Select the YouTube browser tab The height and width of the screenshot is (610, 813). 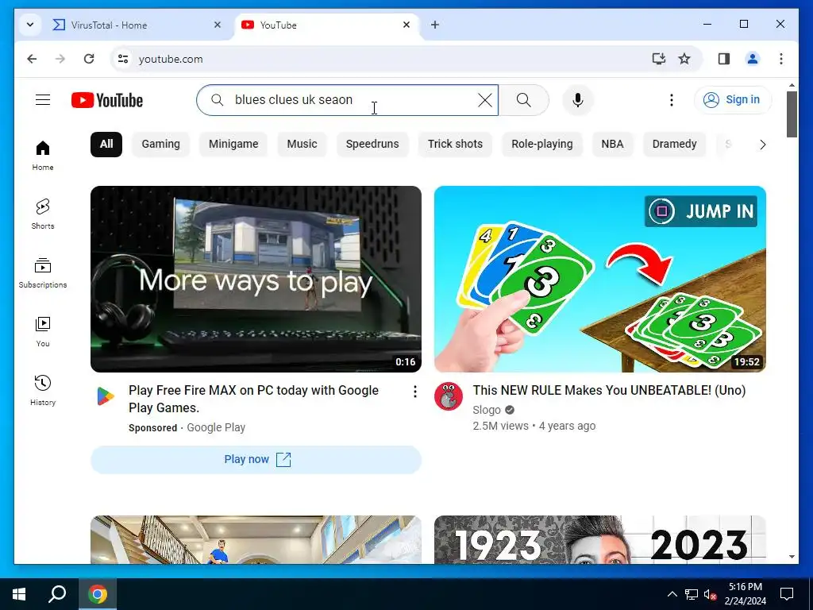click(326, 25)
